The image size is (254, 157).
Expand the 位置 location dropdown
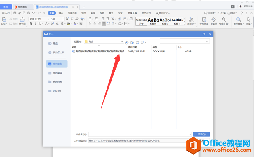click(x=122, y=42)
